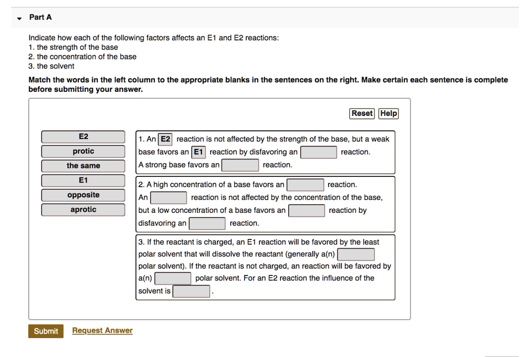Select the opposite word tile

83,194
